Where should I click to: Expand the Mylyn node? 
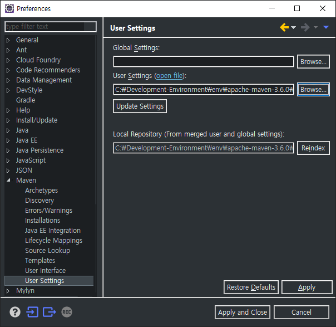(x=8, y=291)
